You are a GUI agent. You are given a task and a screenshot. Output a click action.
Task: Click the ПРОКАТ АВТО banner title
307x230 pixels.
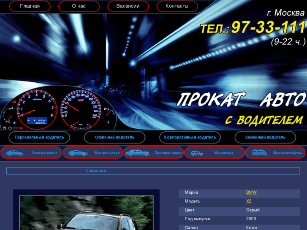click(241, 100)
